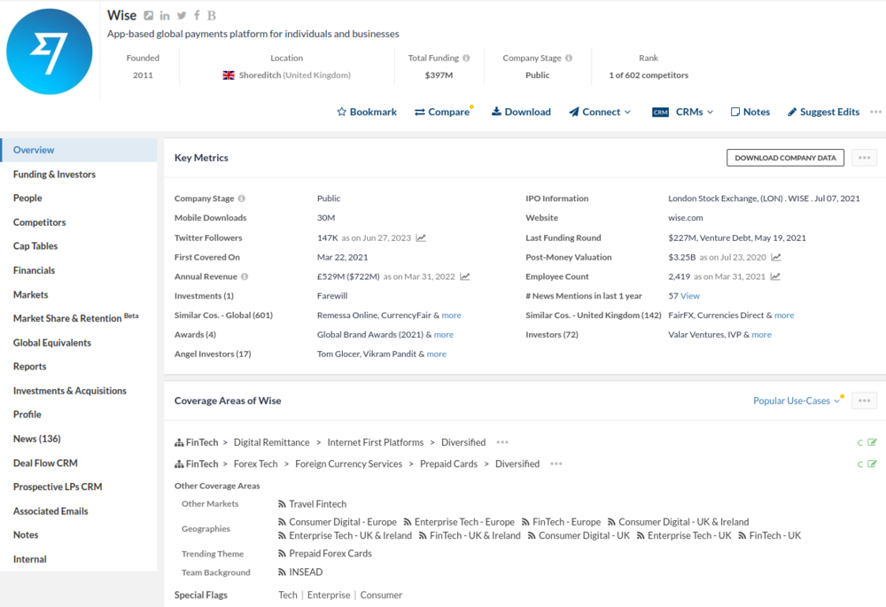Click the Key Metrics three-dots menu

point(865,158)
